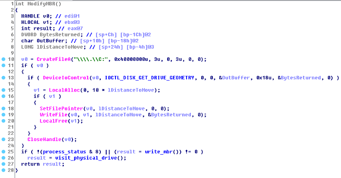Select IOCTL_DISK_GET_DRIVE_GEOMETRY constant
This screenshot has width=341, height=178.
click(x=150, y=78)
